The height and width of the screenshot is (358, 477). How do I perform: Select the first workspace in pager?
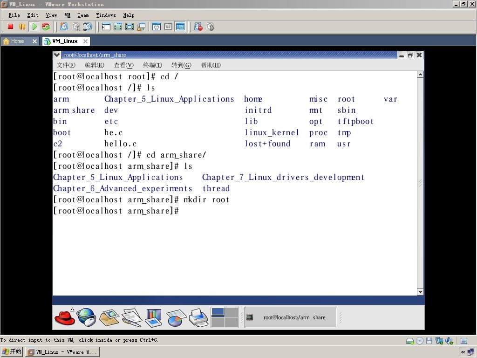tap(218, 312)
